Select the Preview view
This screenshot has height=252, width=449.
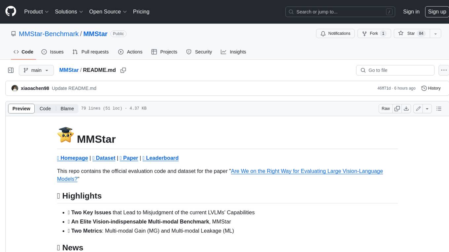(x=21, y=109)
